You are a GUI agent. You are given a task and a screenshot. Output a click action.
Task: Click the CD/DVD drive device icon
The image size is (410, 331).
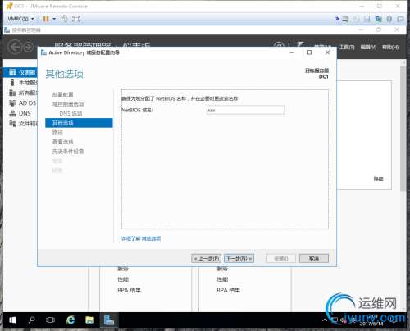[x=356, y=19]
